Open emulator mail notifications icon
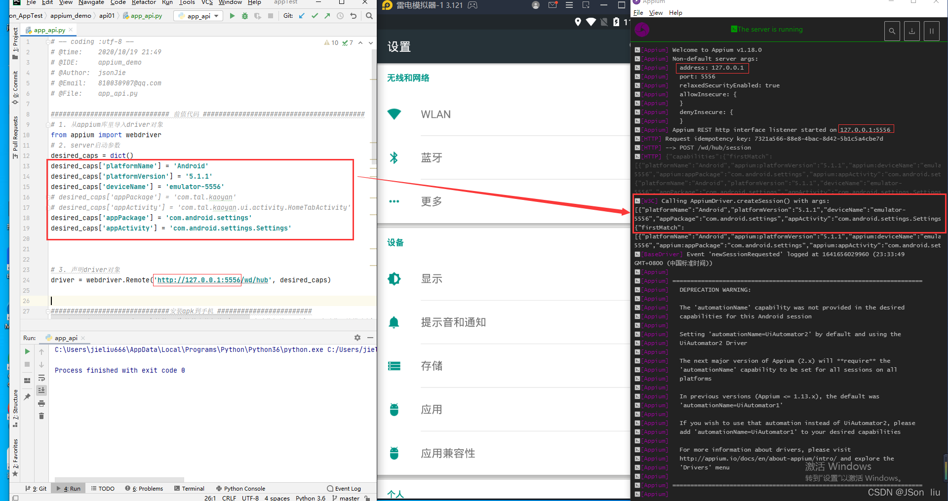Image resolution: width=948 pixels, height=501 pixels. click(x=553, y=5)
